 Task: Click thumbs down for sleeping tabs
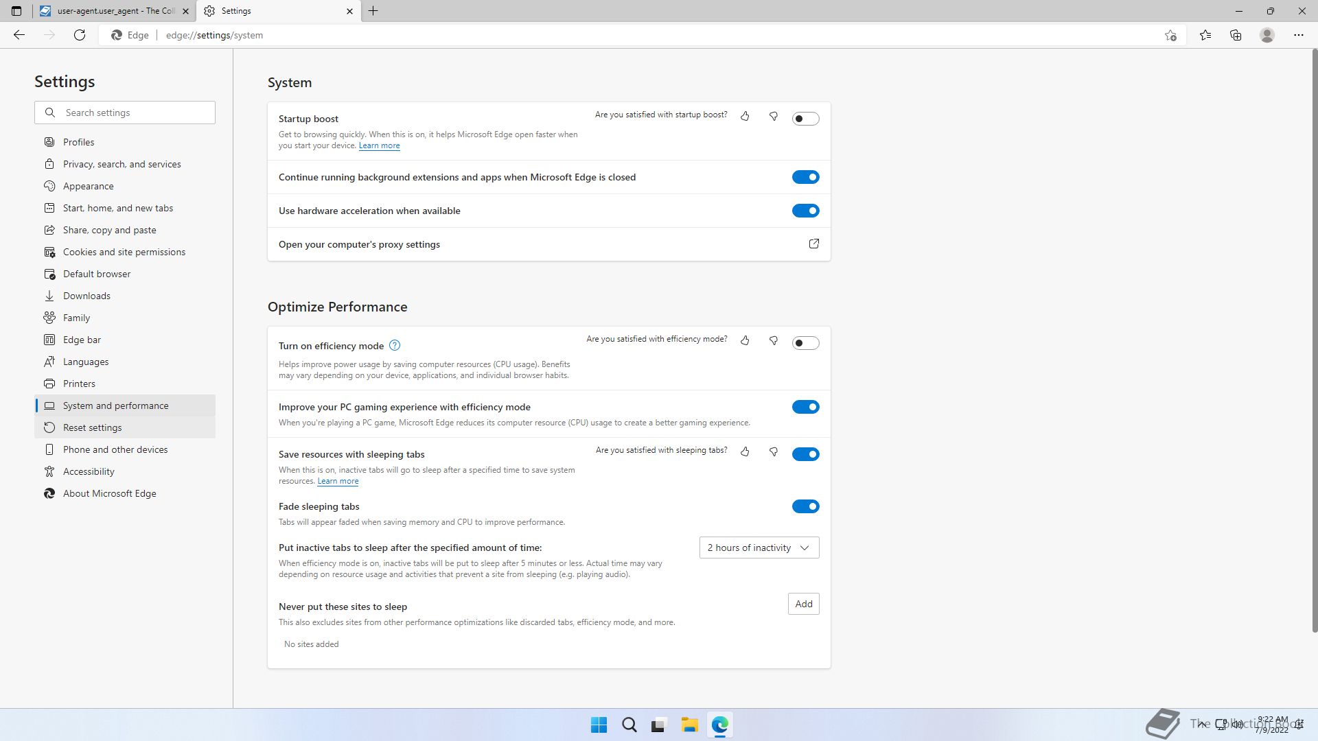click(774, 452)
